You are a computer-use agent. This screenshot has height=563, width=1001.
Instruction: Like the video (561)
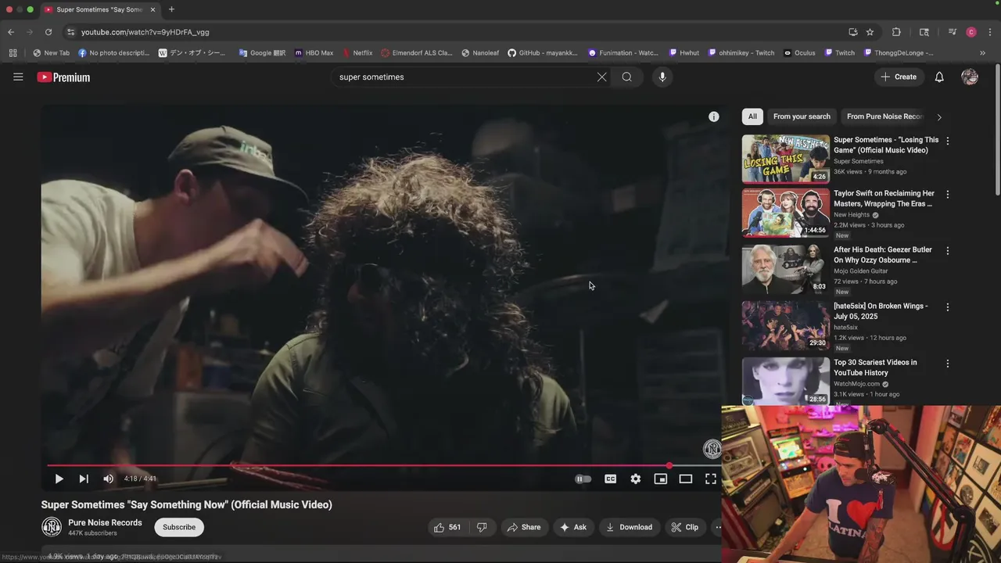tap(447, 527)
